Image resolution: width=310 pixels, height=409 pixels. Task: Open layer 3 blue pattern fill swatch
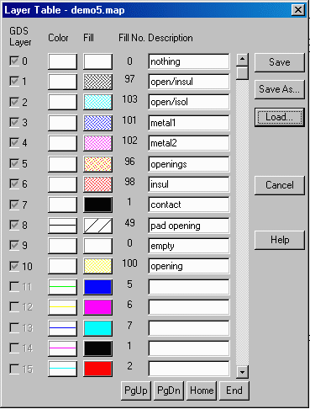pos(97,123)
